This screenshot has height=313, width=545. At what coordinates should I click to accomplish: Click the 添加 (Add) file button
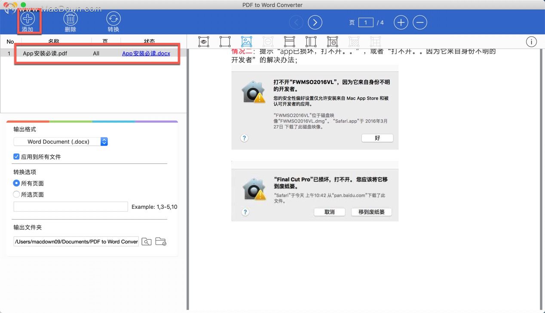pos(28,21)
